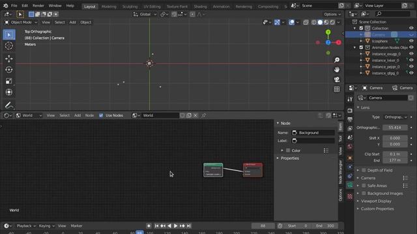The image size is (417, 234).
Task: Click the World Output node
Action: coord(253,170)
